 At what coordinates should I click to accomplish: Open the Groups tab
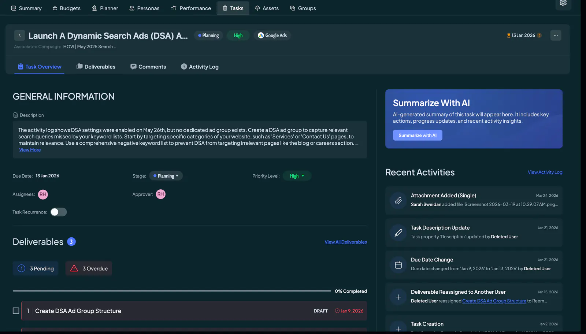303,8
